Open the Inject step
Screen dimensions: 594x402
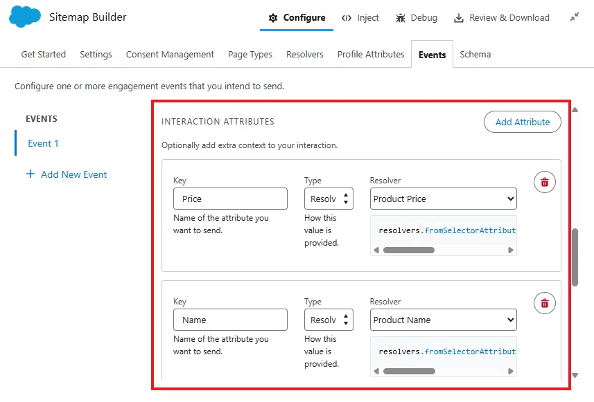[x=360, y=18]
